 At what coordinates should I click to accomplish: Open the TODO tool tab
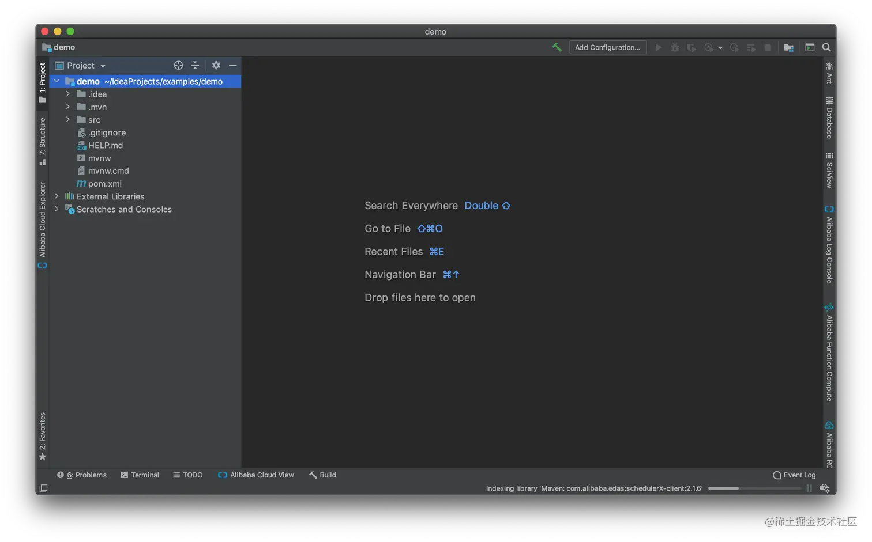[x=187, y=475]
